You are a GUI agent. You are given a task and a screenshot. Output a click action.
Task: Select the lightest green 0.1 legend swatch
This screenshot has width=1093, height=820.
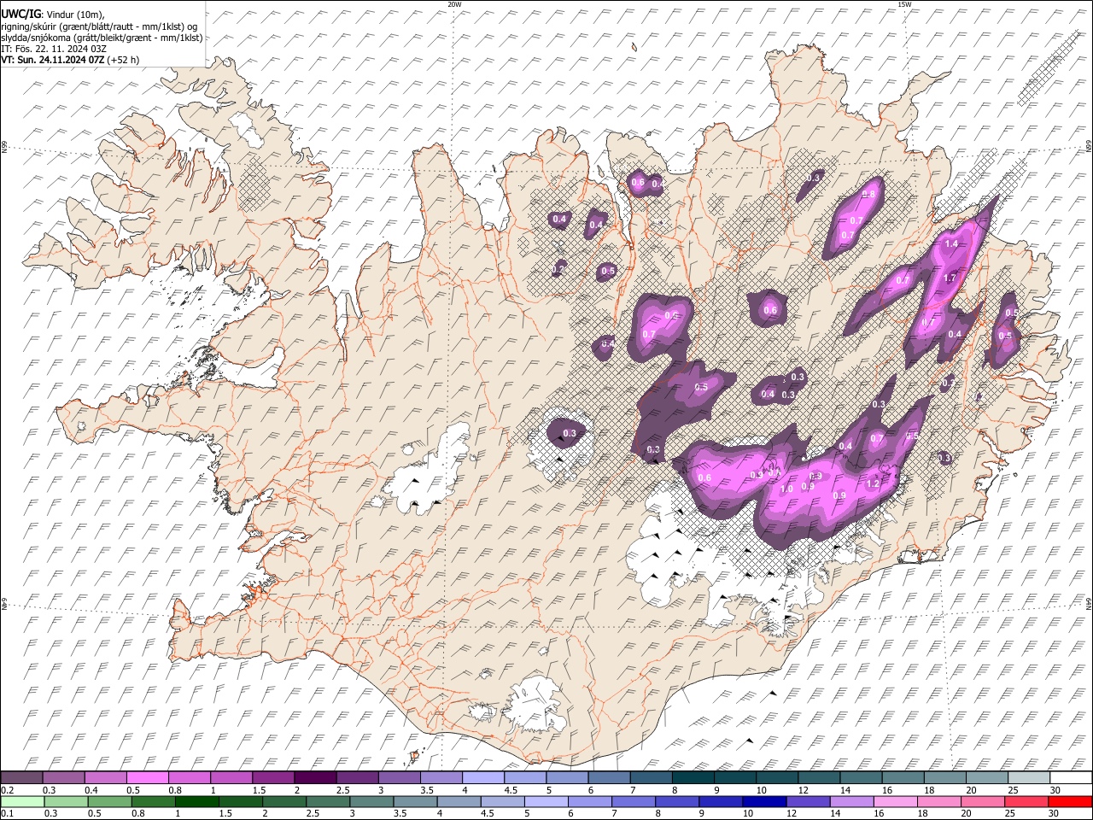click(22, 801)
